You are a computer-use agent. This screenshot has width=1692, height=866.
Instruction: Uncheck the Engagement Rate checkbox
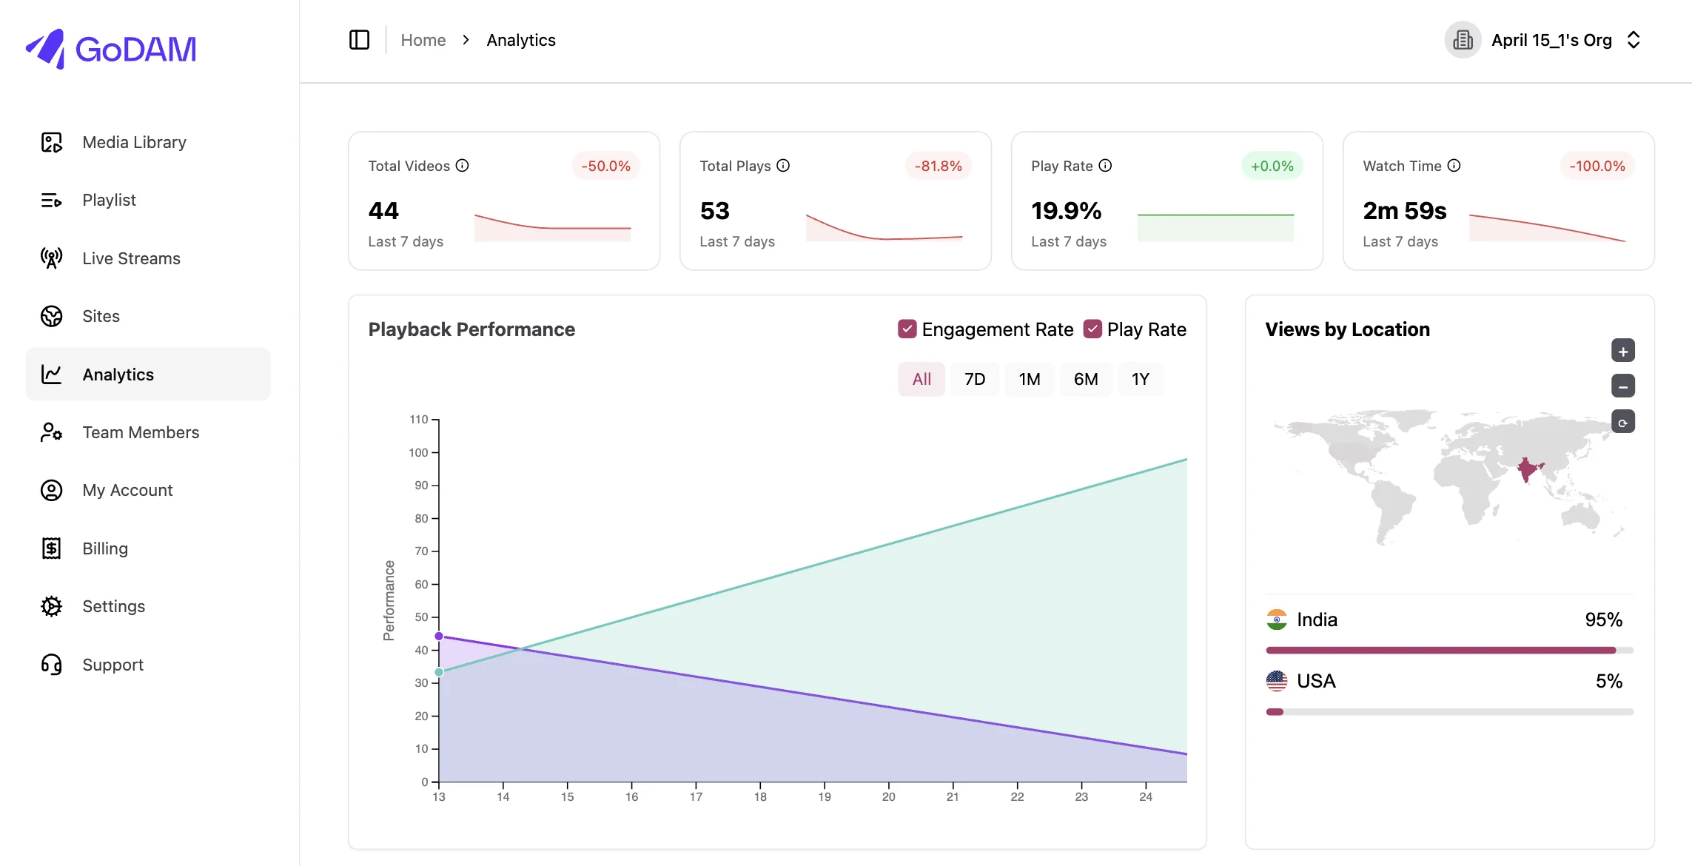tap(907, 329)
